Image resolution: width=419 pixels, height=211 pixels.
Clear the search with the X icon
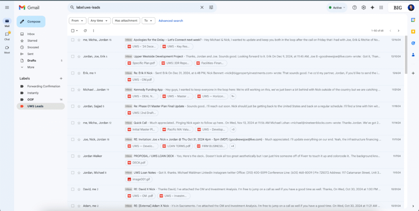(x=202, y=7)
